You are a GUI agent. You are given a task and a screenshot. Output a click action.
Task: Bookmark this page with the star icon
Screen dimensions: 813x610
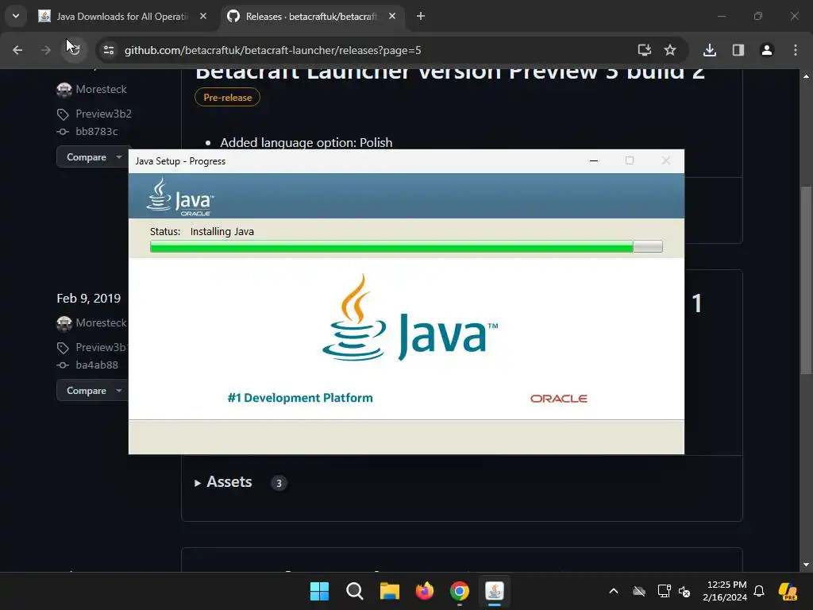pyautogui.click(x=670, y=50)
